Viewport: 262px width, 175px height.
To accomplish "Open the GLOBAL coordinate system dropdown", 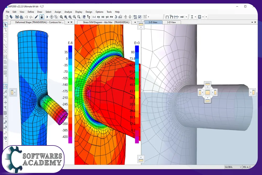I will coord(233,167).
